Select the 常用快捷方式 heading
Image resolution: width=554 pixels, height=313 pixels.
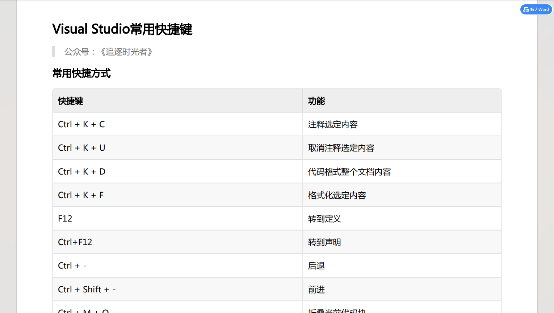point(81,73)
